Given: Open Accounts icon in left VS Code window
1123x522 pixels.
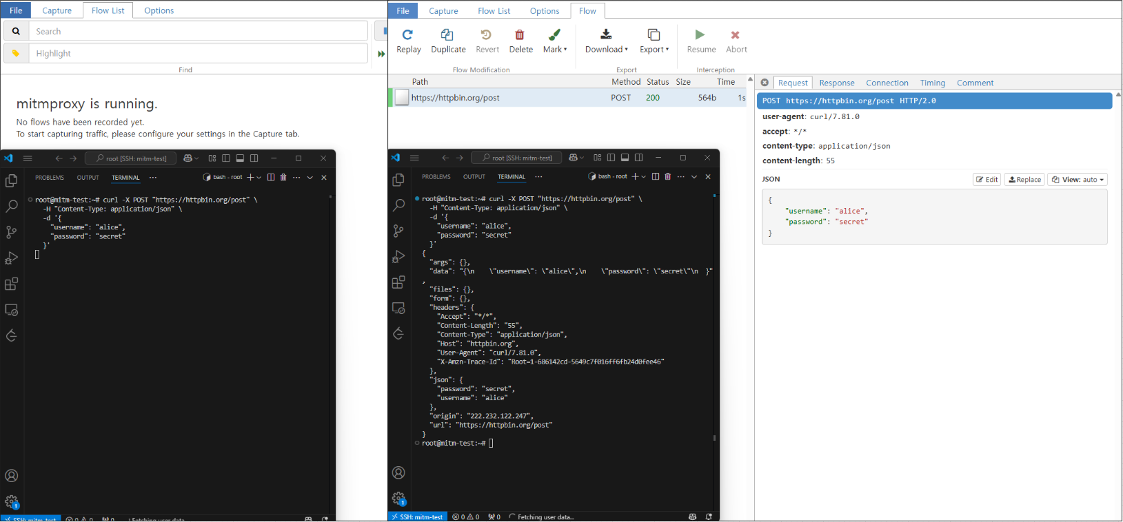Looking at the screenshot, I should [11, 475].
